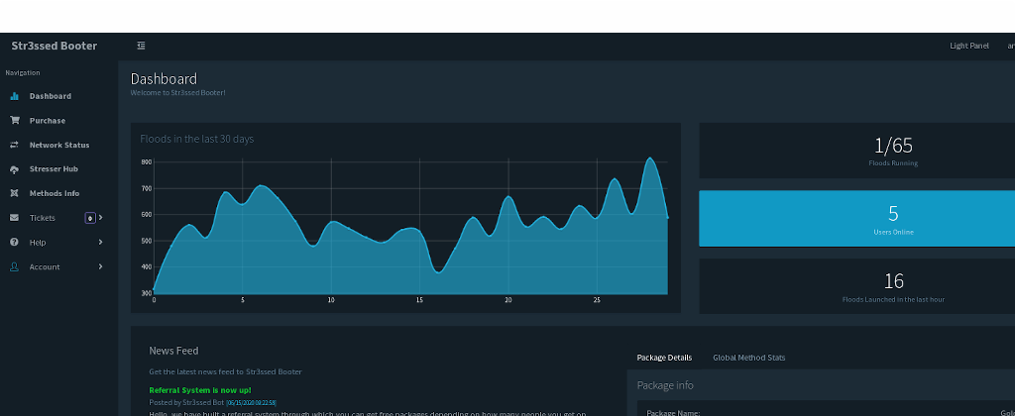Click the Users Online blue card
Image resolution: width=1015 pixels, height=416 pixels.
[x=857, y=219]
